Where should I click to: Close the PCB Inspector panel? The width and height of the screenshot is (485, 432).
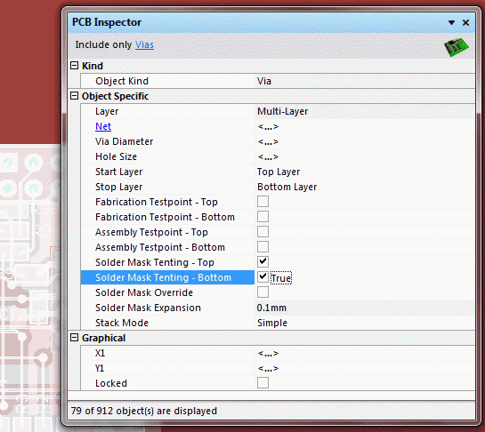tap(465, 22)
